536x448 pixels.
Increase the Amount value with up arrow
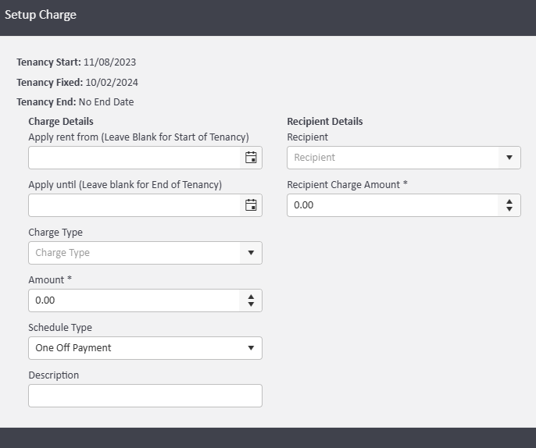pos(251,297)
